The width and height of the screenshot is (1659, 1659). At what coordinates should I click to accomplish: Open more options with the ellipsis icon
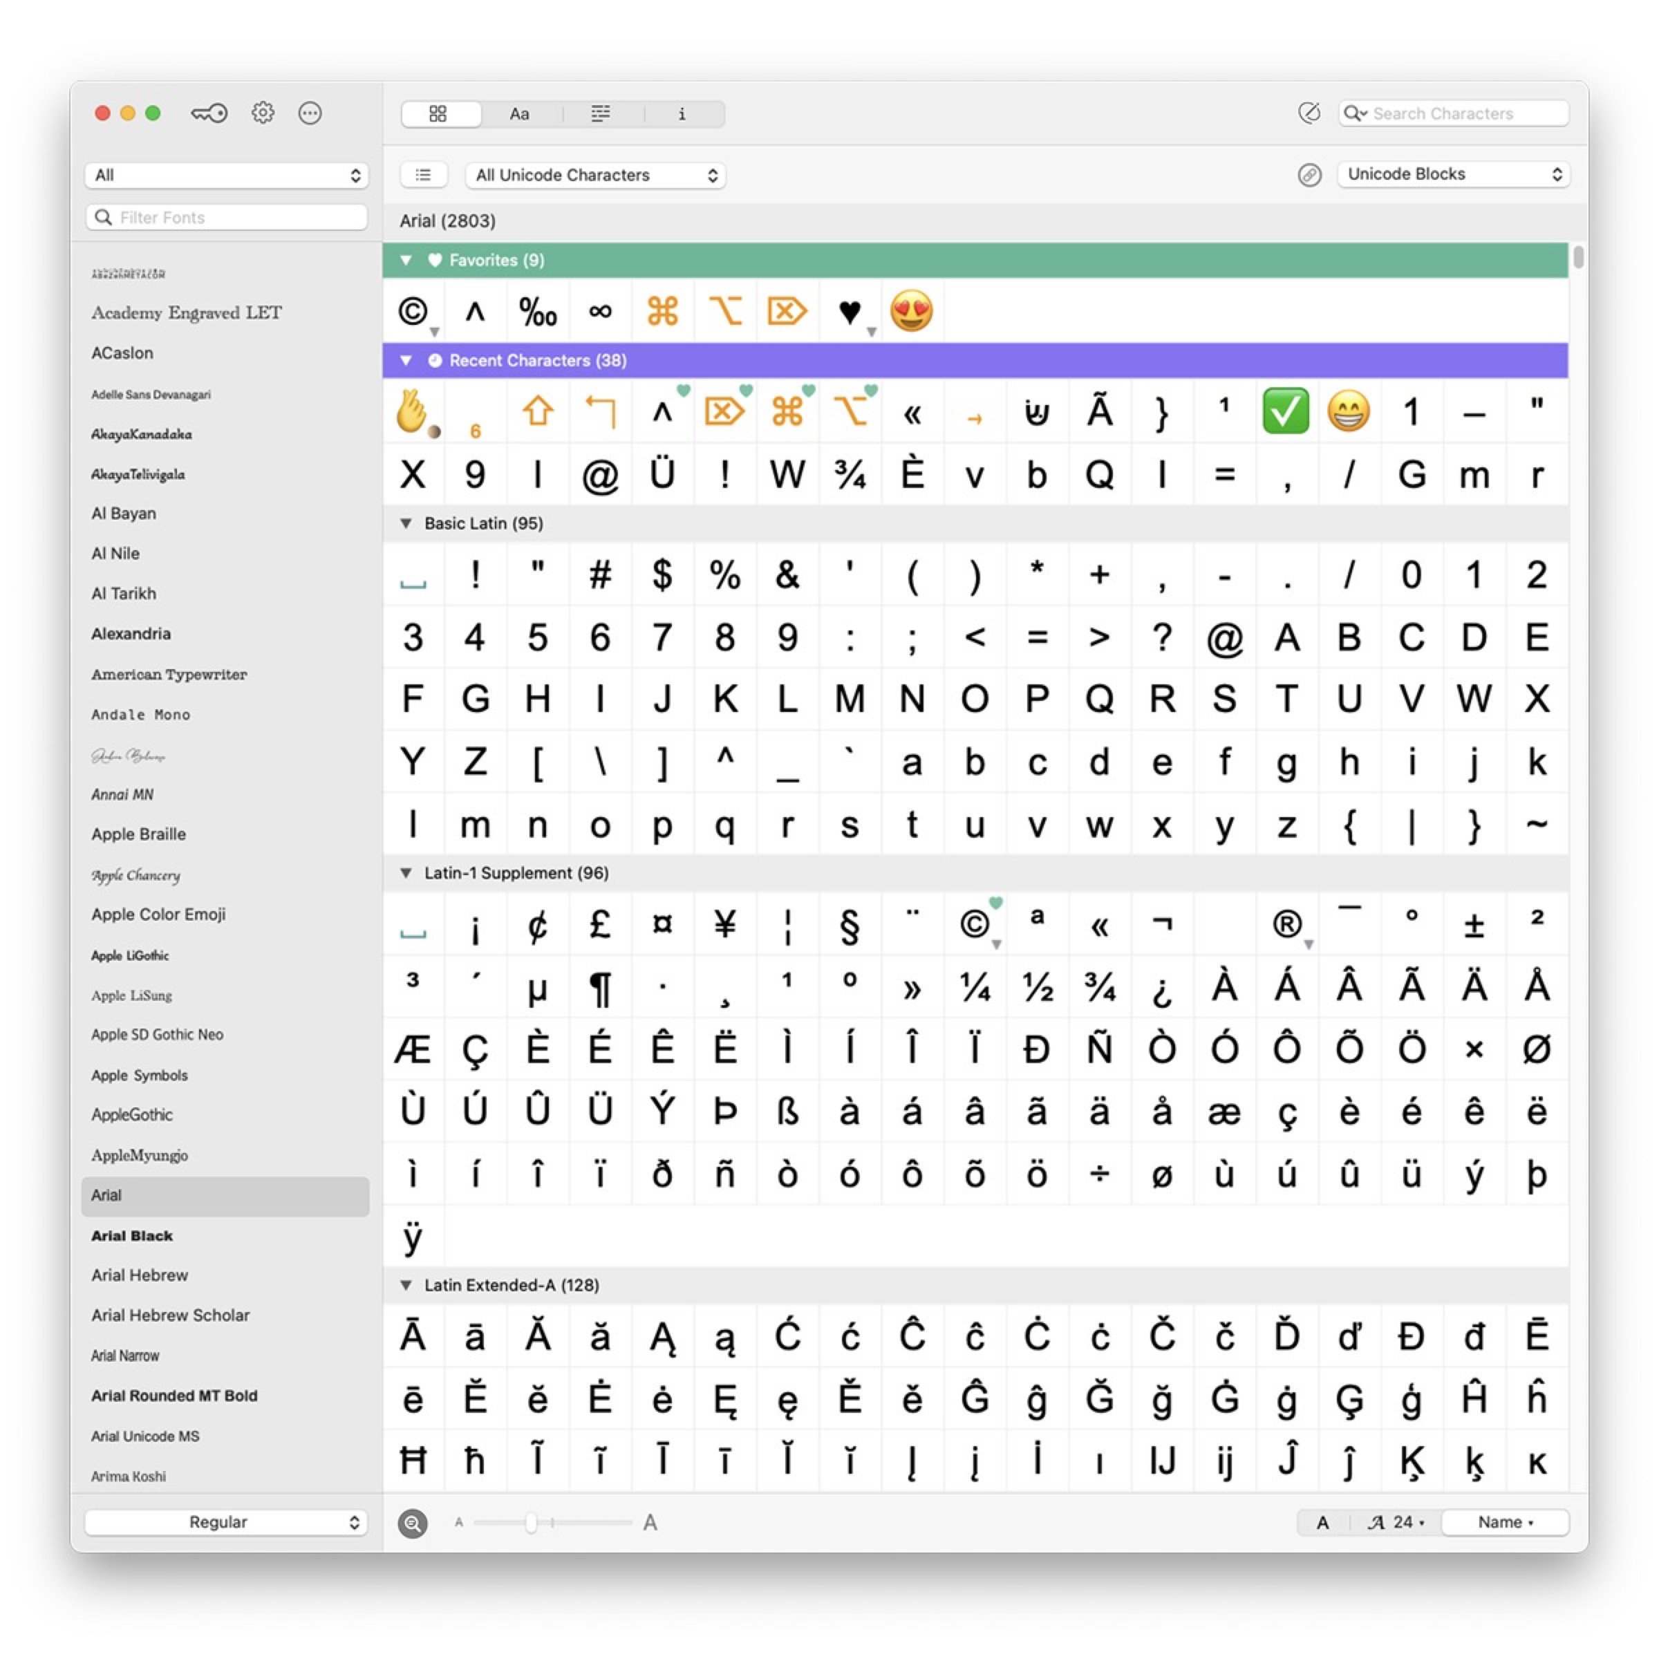[310, 113]
